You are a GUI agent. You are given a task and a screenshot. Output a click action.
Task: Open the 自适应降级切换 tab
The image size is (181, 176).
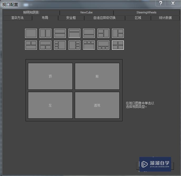[105, 18]
